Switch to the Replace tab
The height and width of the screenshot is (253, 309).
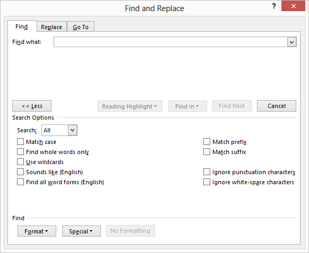point(51,26)
